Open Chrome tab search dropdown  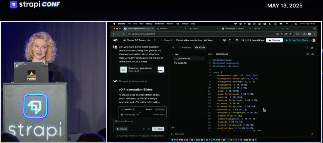314,29
